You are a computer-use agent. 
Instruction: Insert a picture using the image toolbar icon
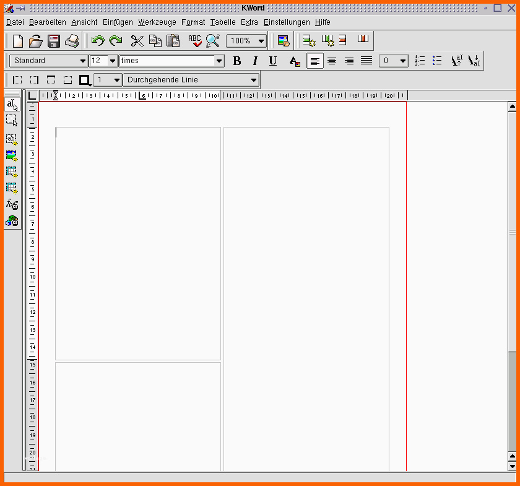point(284,41)
